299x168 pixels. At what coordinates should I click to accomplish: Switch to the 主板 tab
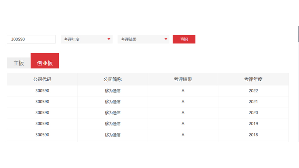[x=19, y=63]
